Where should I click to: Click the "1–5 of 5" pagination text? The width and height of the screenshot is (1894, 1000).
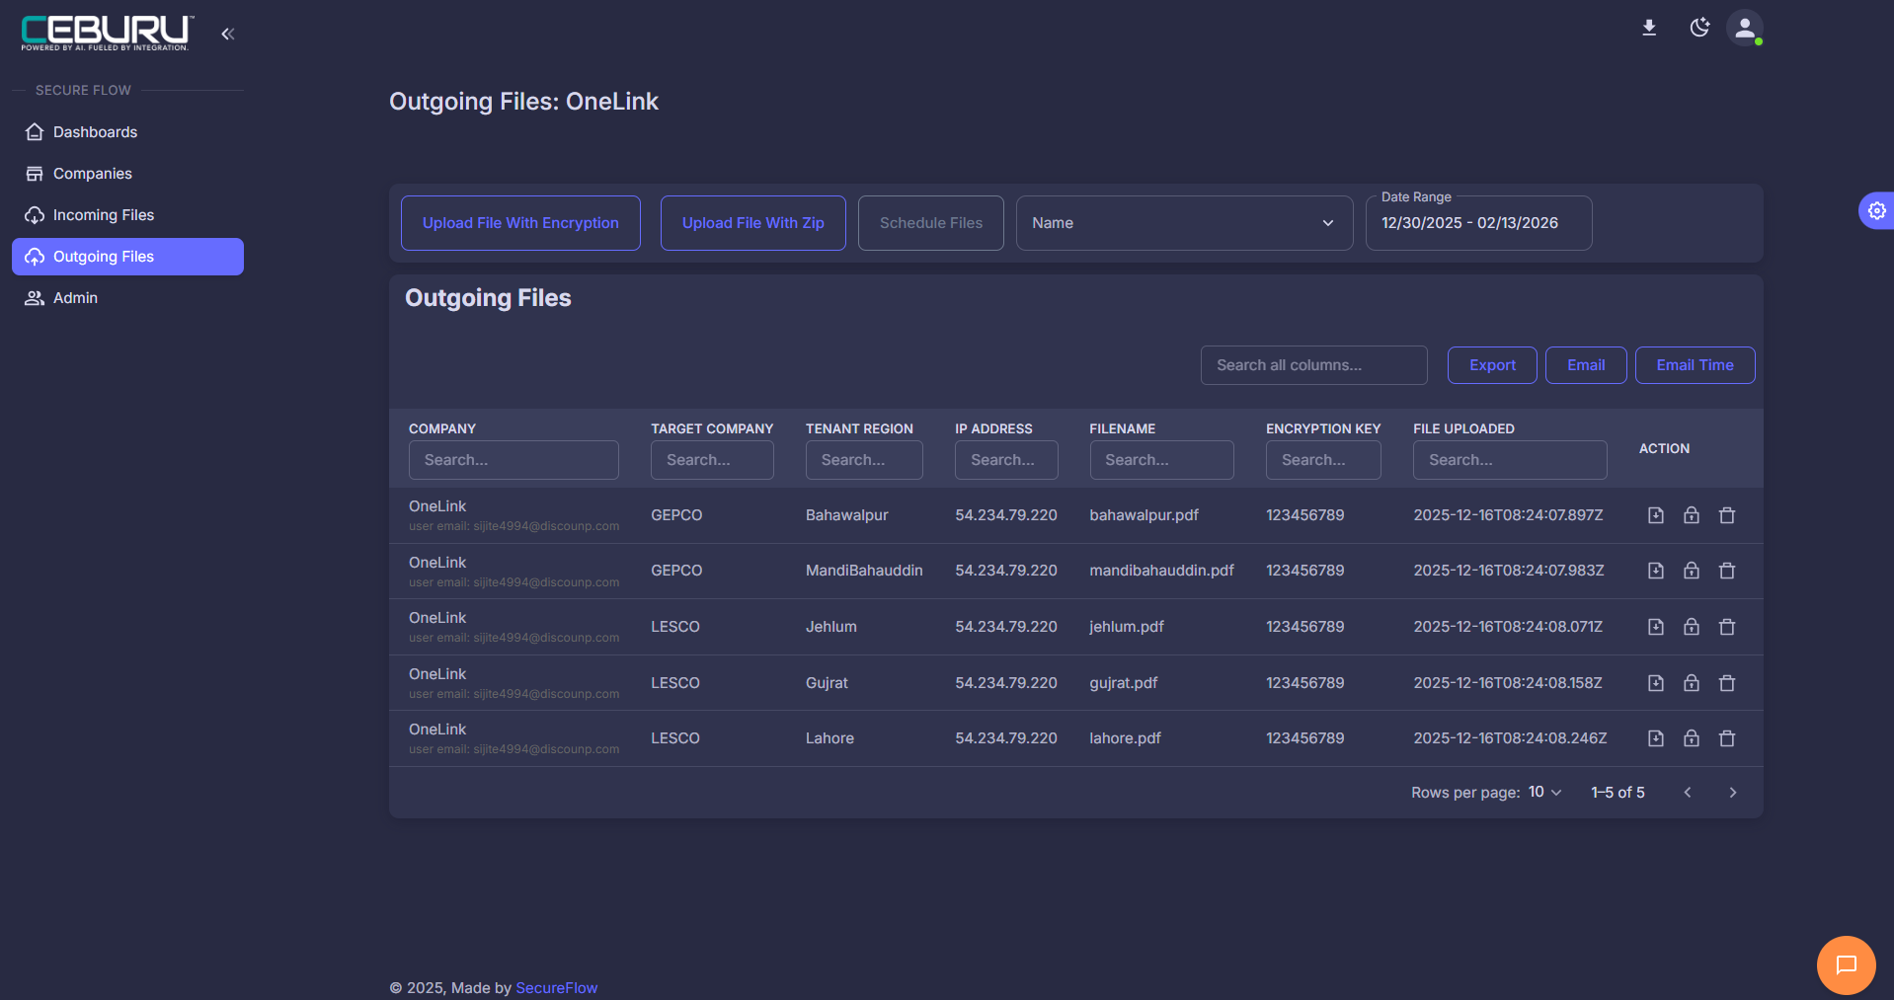tap(1618, 793)
